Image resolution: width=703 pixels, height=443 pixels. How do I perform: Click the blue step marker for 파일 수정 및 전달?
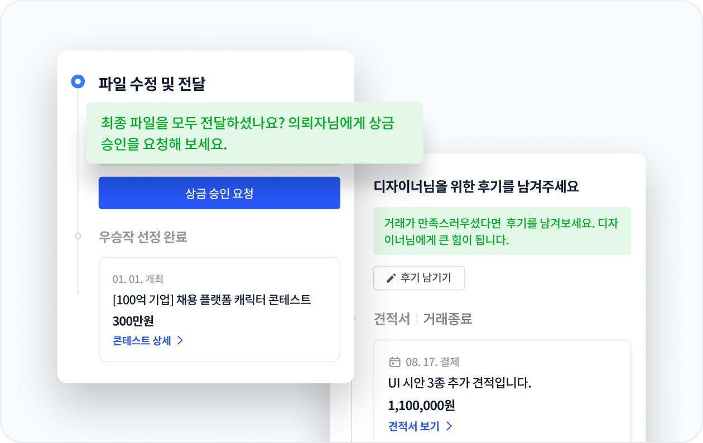(x=78, y=82)
